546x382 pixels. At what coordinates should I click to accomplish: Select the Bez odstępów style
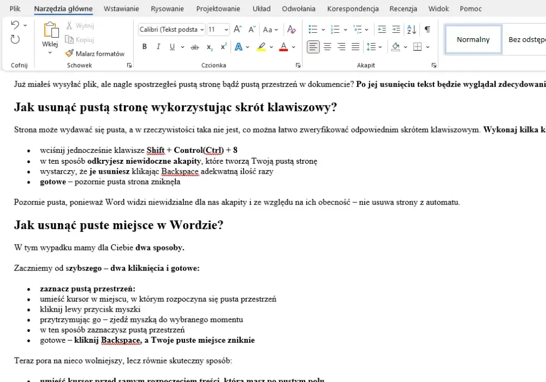(526, 39)
